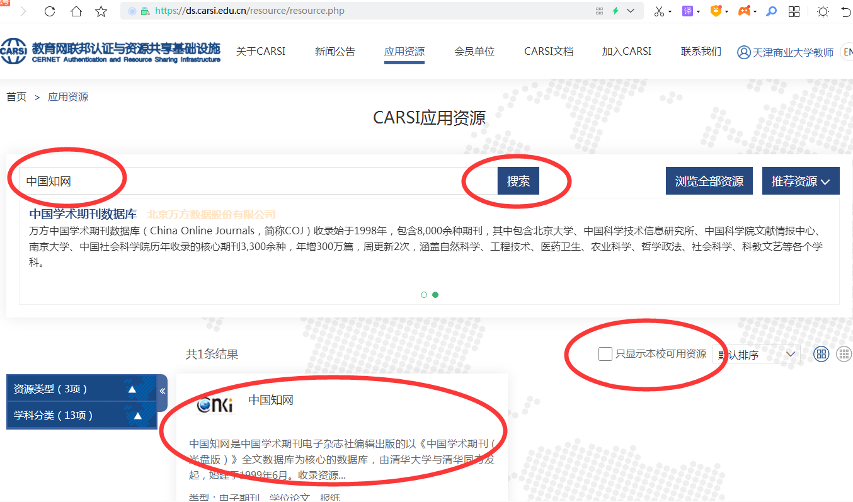Switch to grid card view icon
This screenshot has width=853, height=502.
pos(822,354)
